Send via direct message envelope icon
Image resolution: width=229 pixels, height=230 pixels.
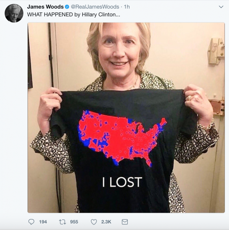click(125, 222)
